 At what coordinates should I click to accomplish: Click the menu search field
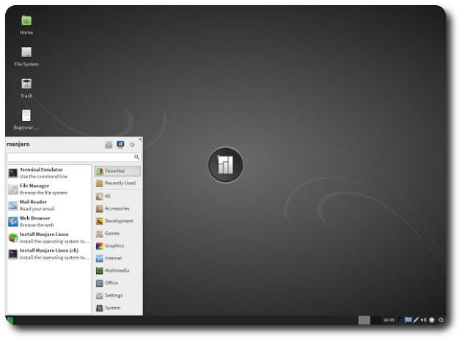(x=70, y=157)
